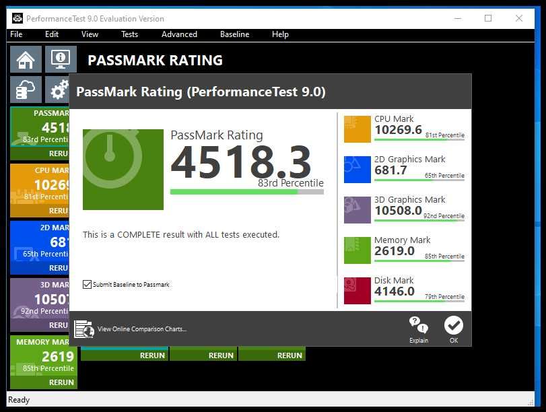Rerun the 2D Mark tile test
The image size is (546, 412).
point(40,268)
